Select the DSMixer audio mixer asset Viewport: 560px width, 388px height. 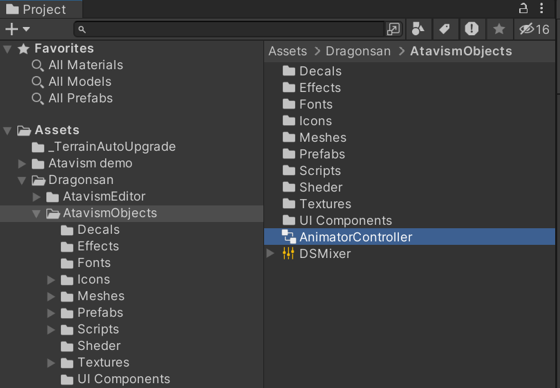tap(324, 254)
